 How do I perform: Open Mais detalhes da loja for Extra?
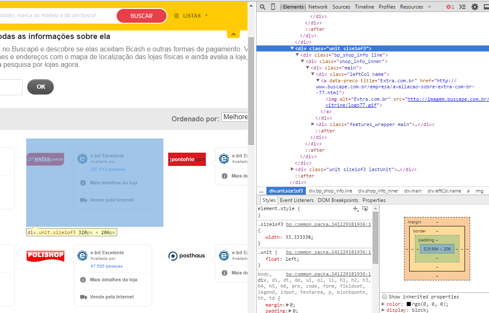click(114, 183)
